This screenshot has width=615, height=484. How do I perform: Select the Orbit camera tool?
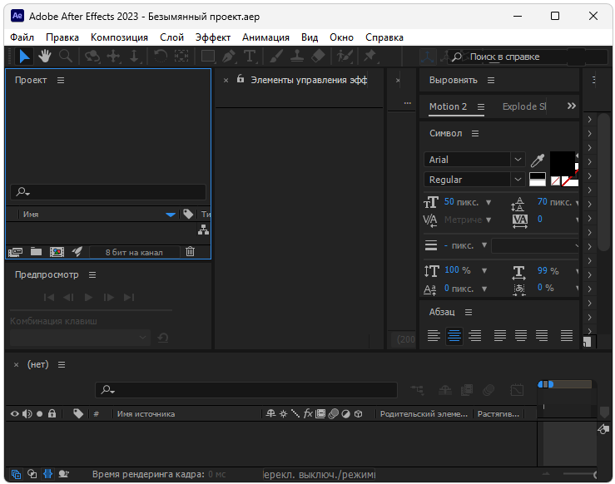[x=92, y=57]
